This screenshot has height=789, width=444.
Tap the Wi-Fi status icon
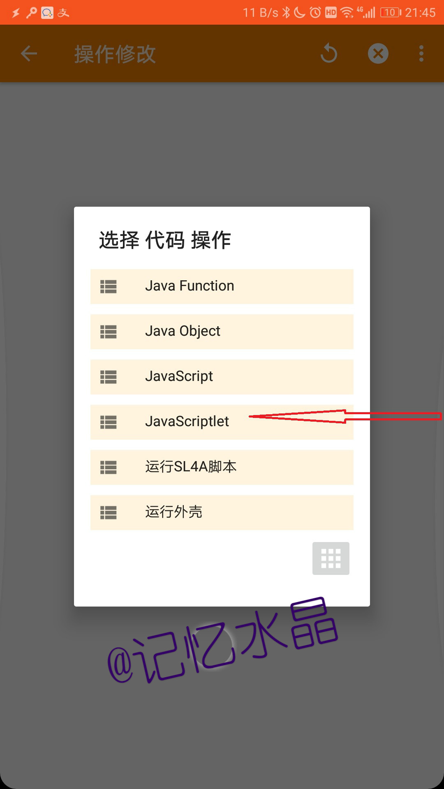click(x=347, y=12)
